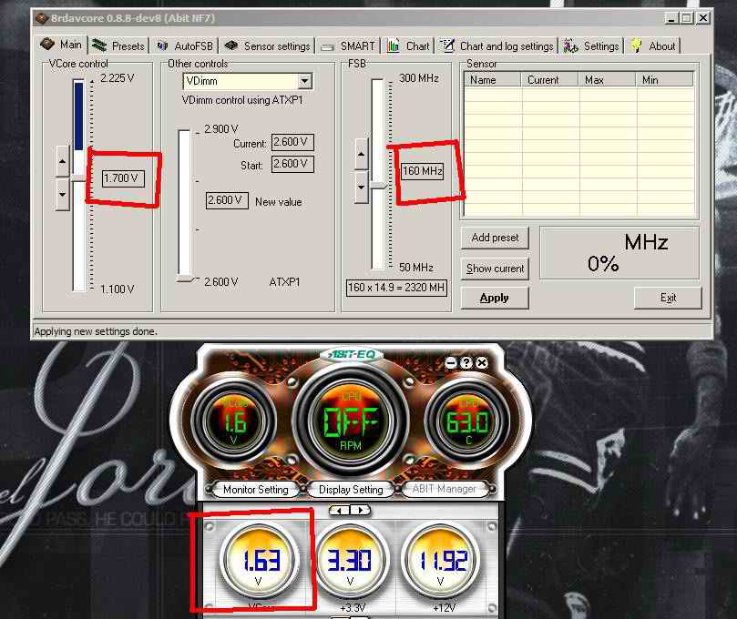
Task: Click the Name column header in Sensor table
Action: 493,80
